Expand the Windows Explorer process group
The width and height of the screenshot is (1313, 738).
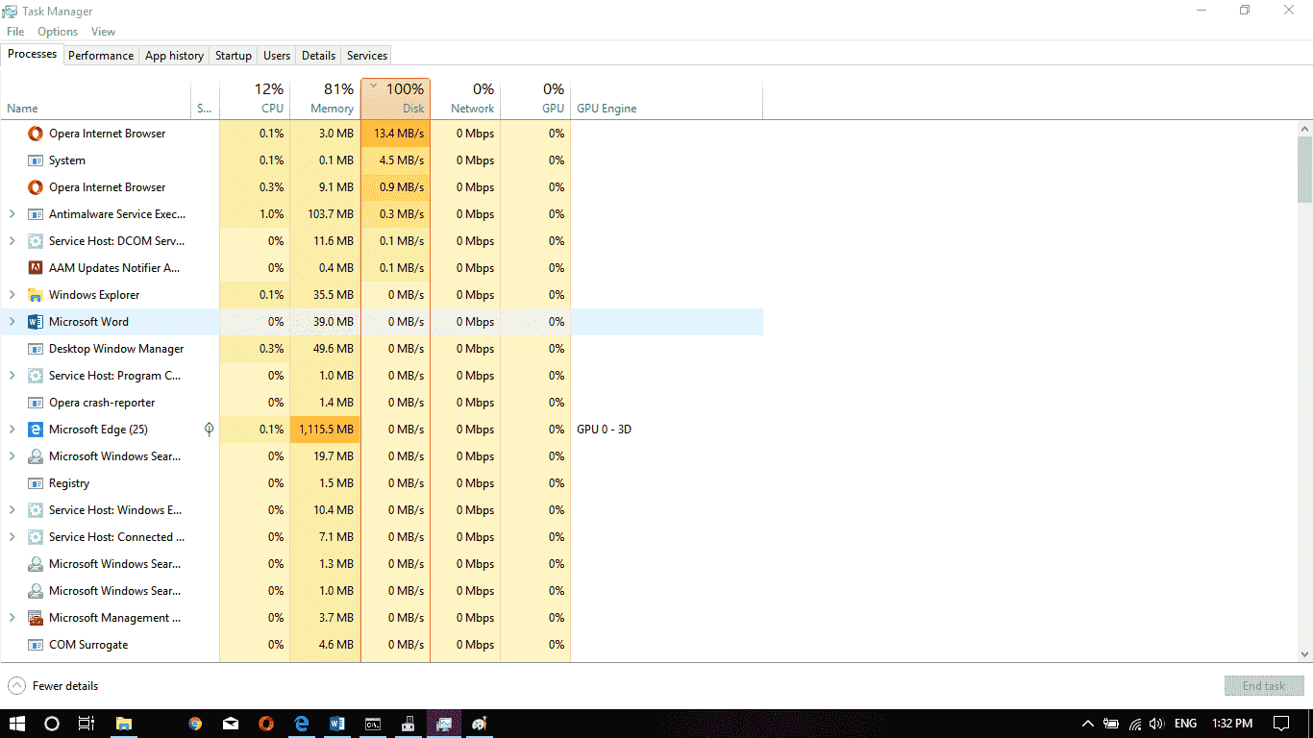(12, 295)
